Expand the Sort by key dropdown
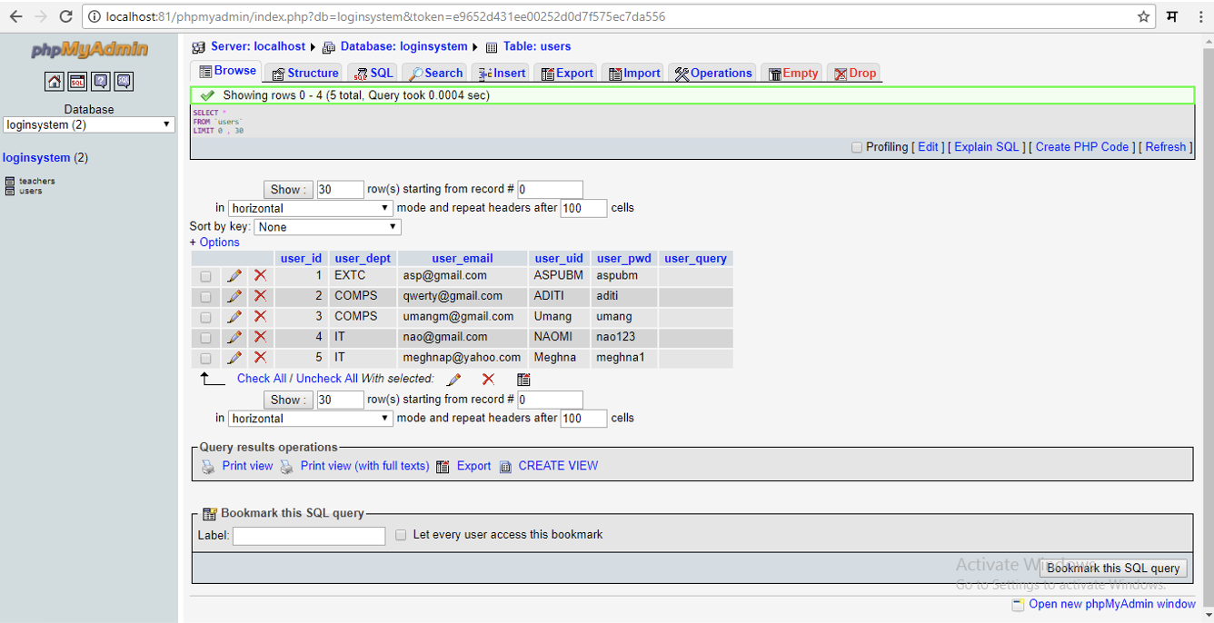 (x=327, y=227)
